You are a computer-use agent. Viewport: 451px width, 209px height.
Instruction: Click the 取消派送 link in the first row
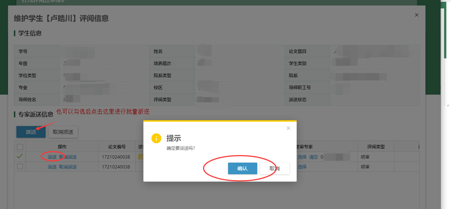click(68, 157)
